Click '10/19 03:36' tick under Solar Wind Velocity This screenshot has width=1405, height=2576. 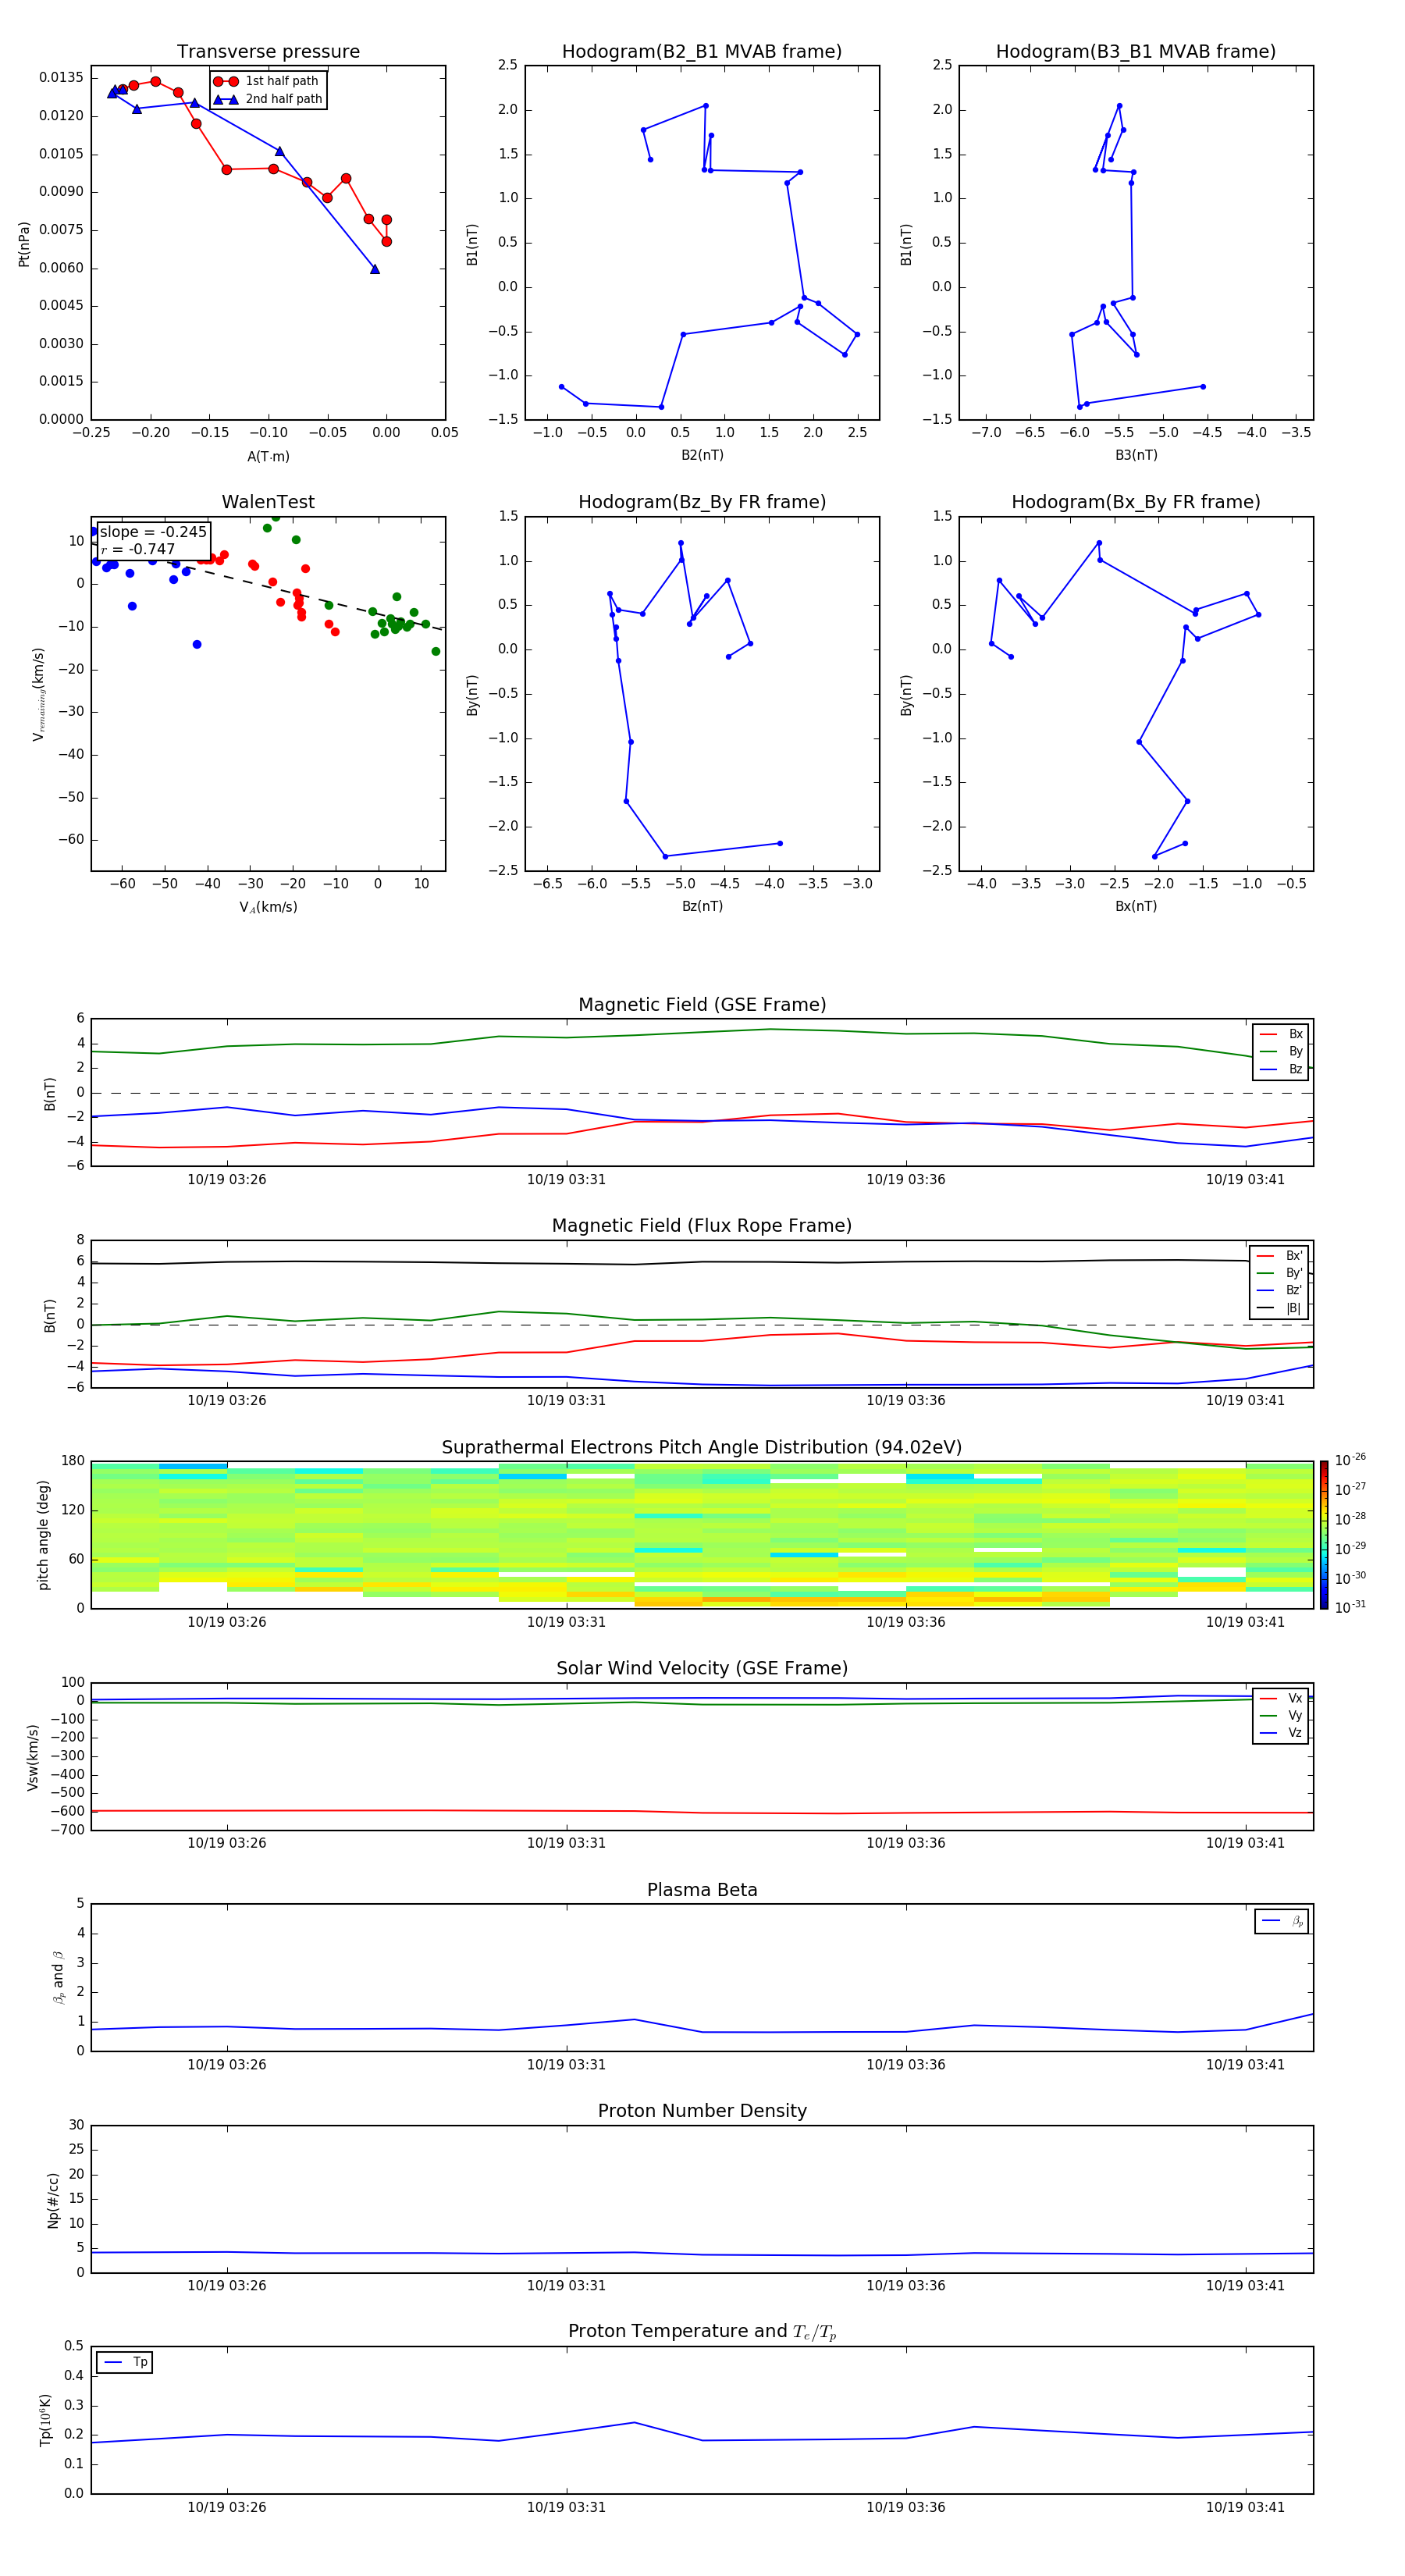pyautogui.click(x=906, y=1843)
